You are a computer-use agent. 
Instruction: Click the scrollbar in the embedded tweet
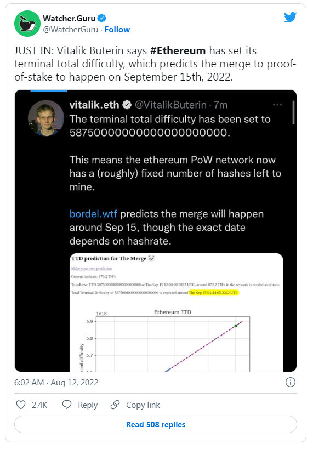pyautogui.click(x=293, y=112)
